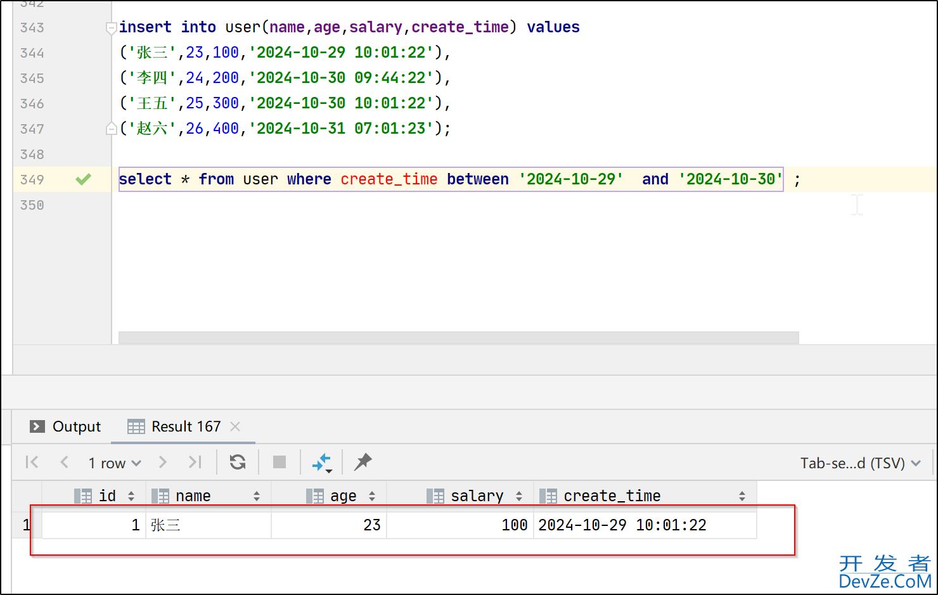Click the '2024-10-31 07:01:23' string on line 347

341,129
